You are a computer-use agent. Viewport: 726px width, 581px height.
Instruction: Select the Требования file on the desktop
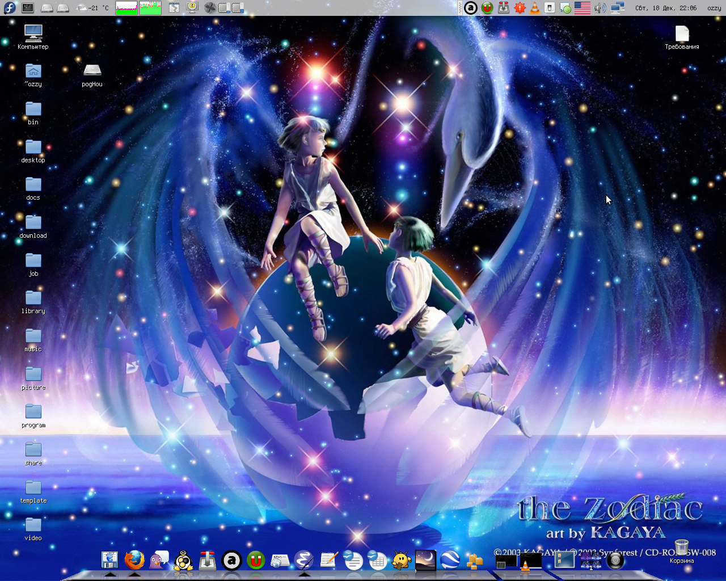tap(682, 37)
